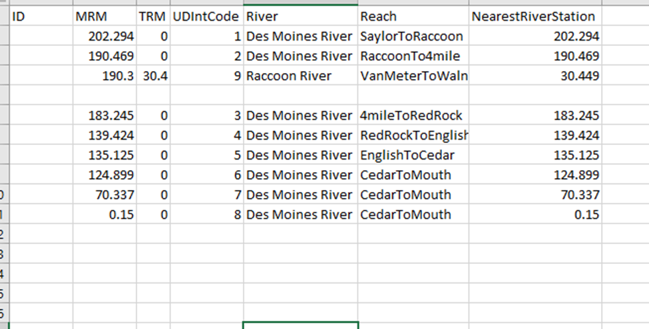Select the NearestRiverStation cell 30.449
Image resolution: width=649 pixels, height=329 pixels.
(535, 76)
